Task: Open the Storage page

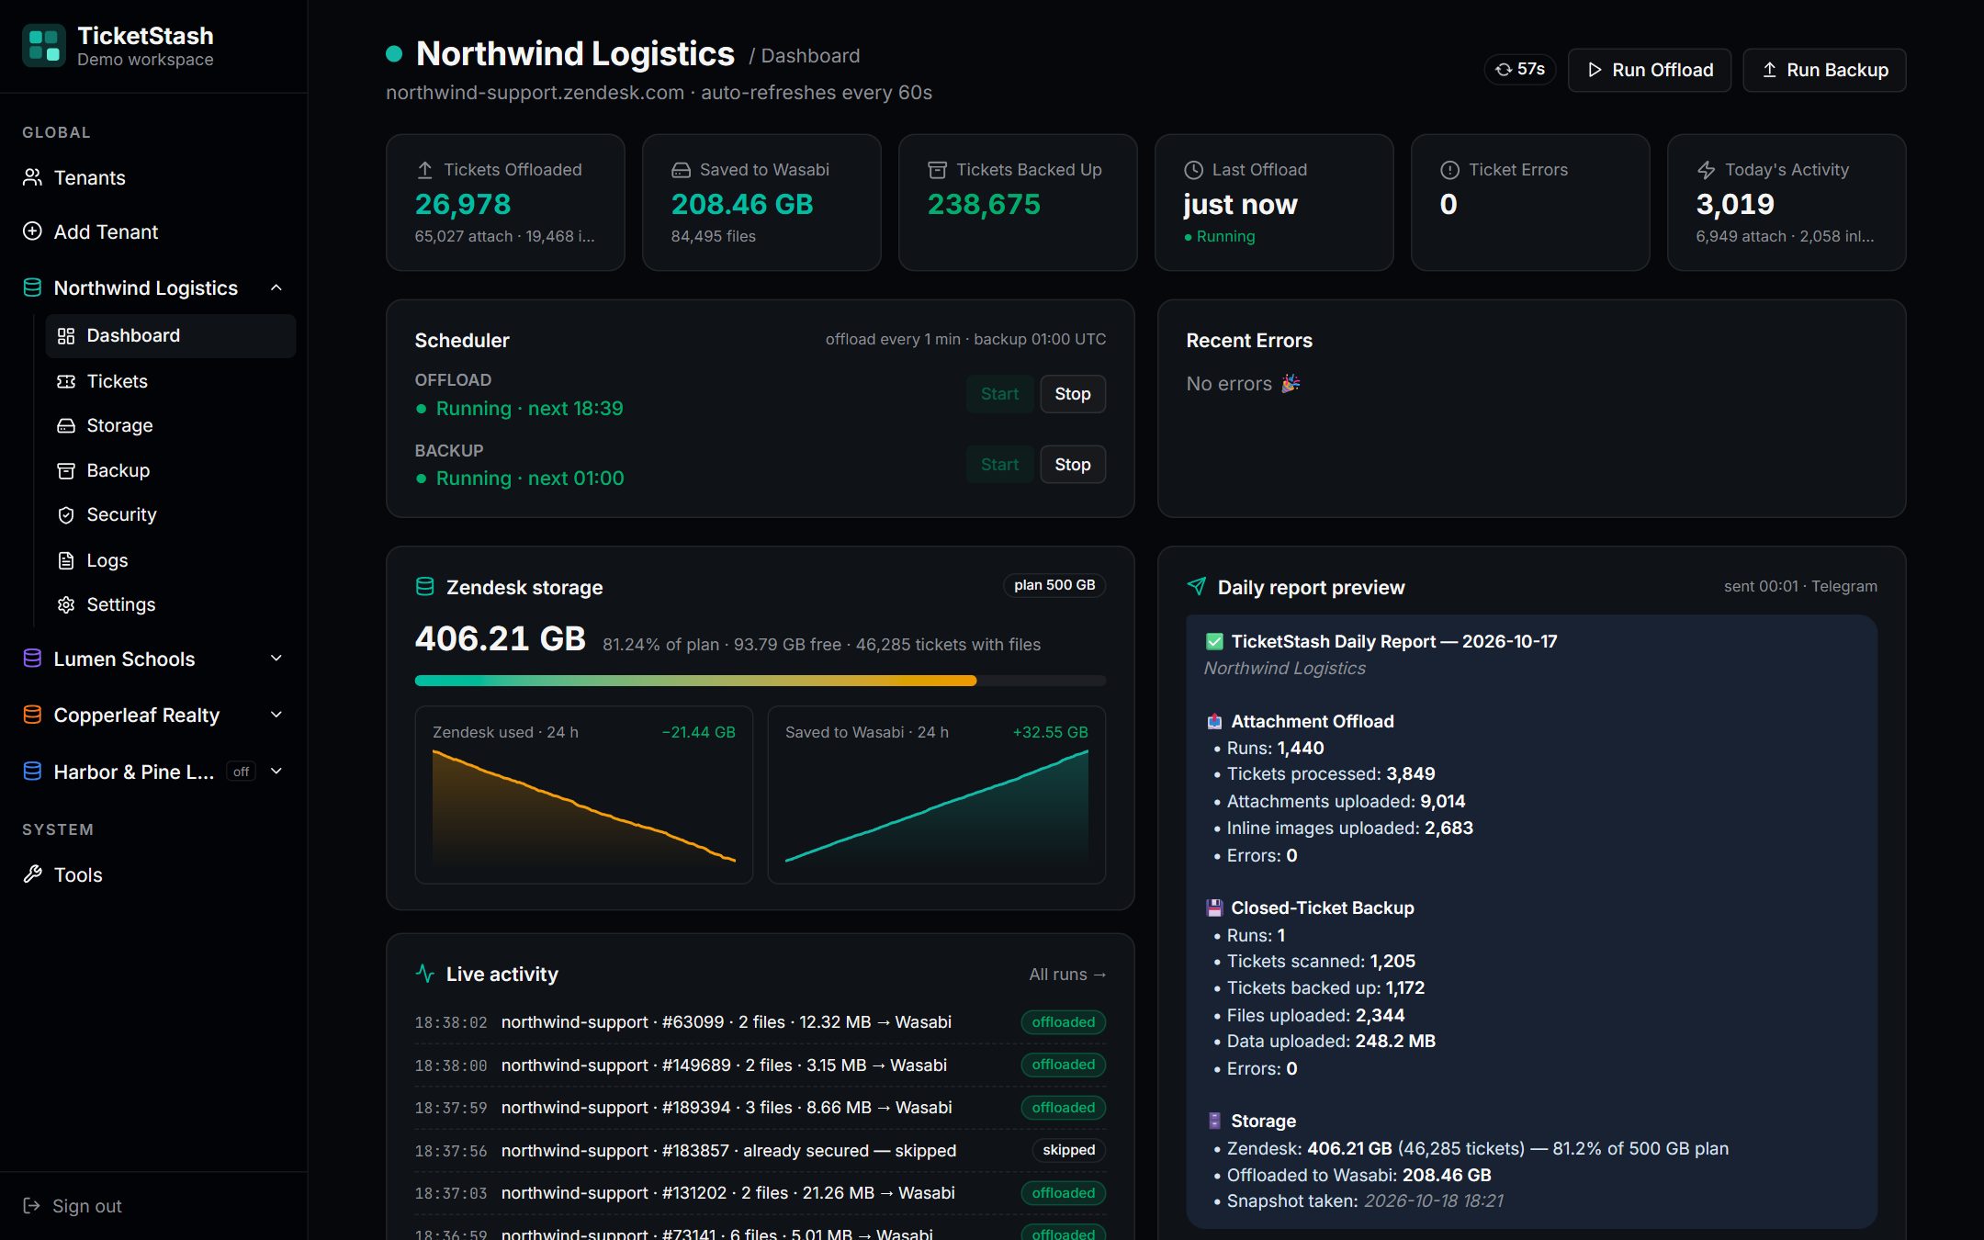Action: point(171,425)
